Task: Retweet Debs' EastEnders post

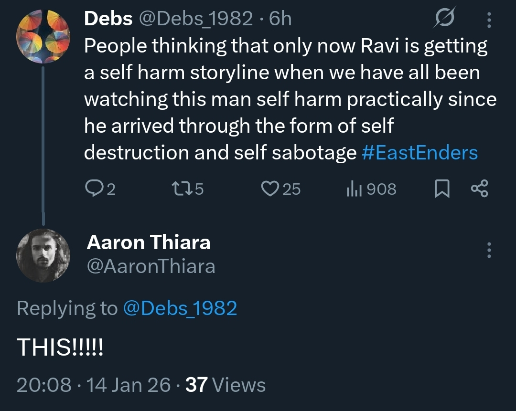Action: coord(180,189)
